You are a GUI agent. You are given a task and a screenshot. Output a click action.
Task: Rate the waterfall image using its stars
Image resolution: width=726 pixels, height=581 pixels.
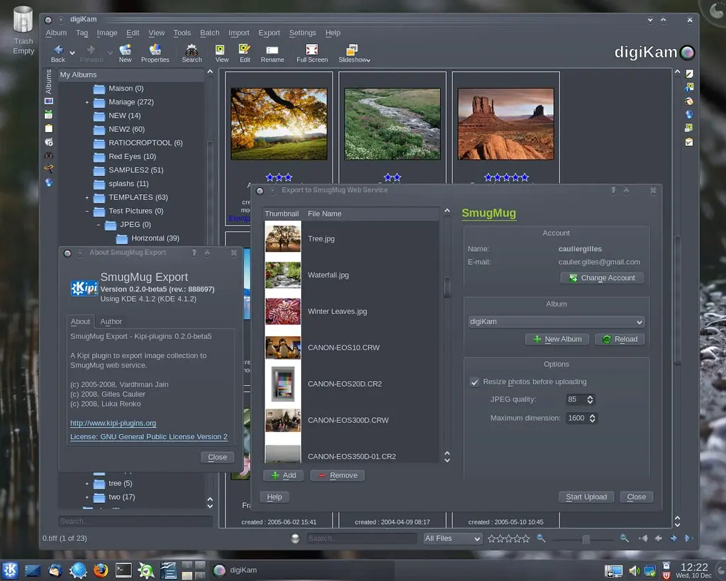(392, 177)
